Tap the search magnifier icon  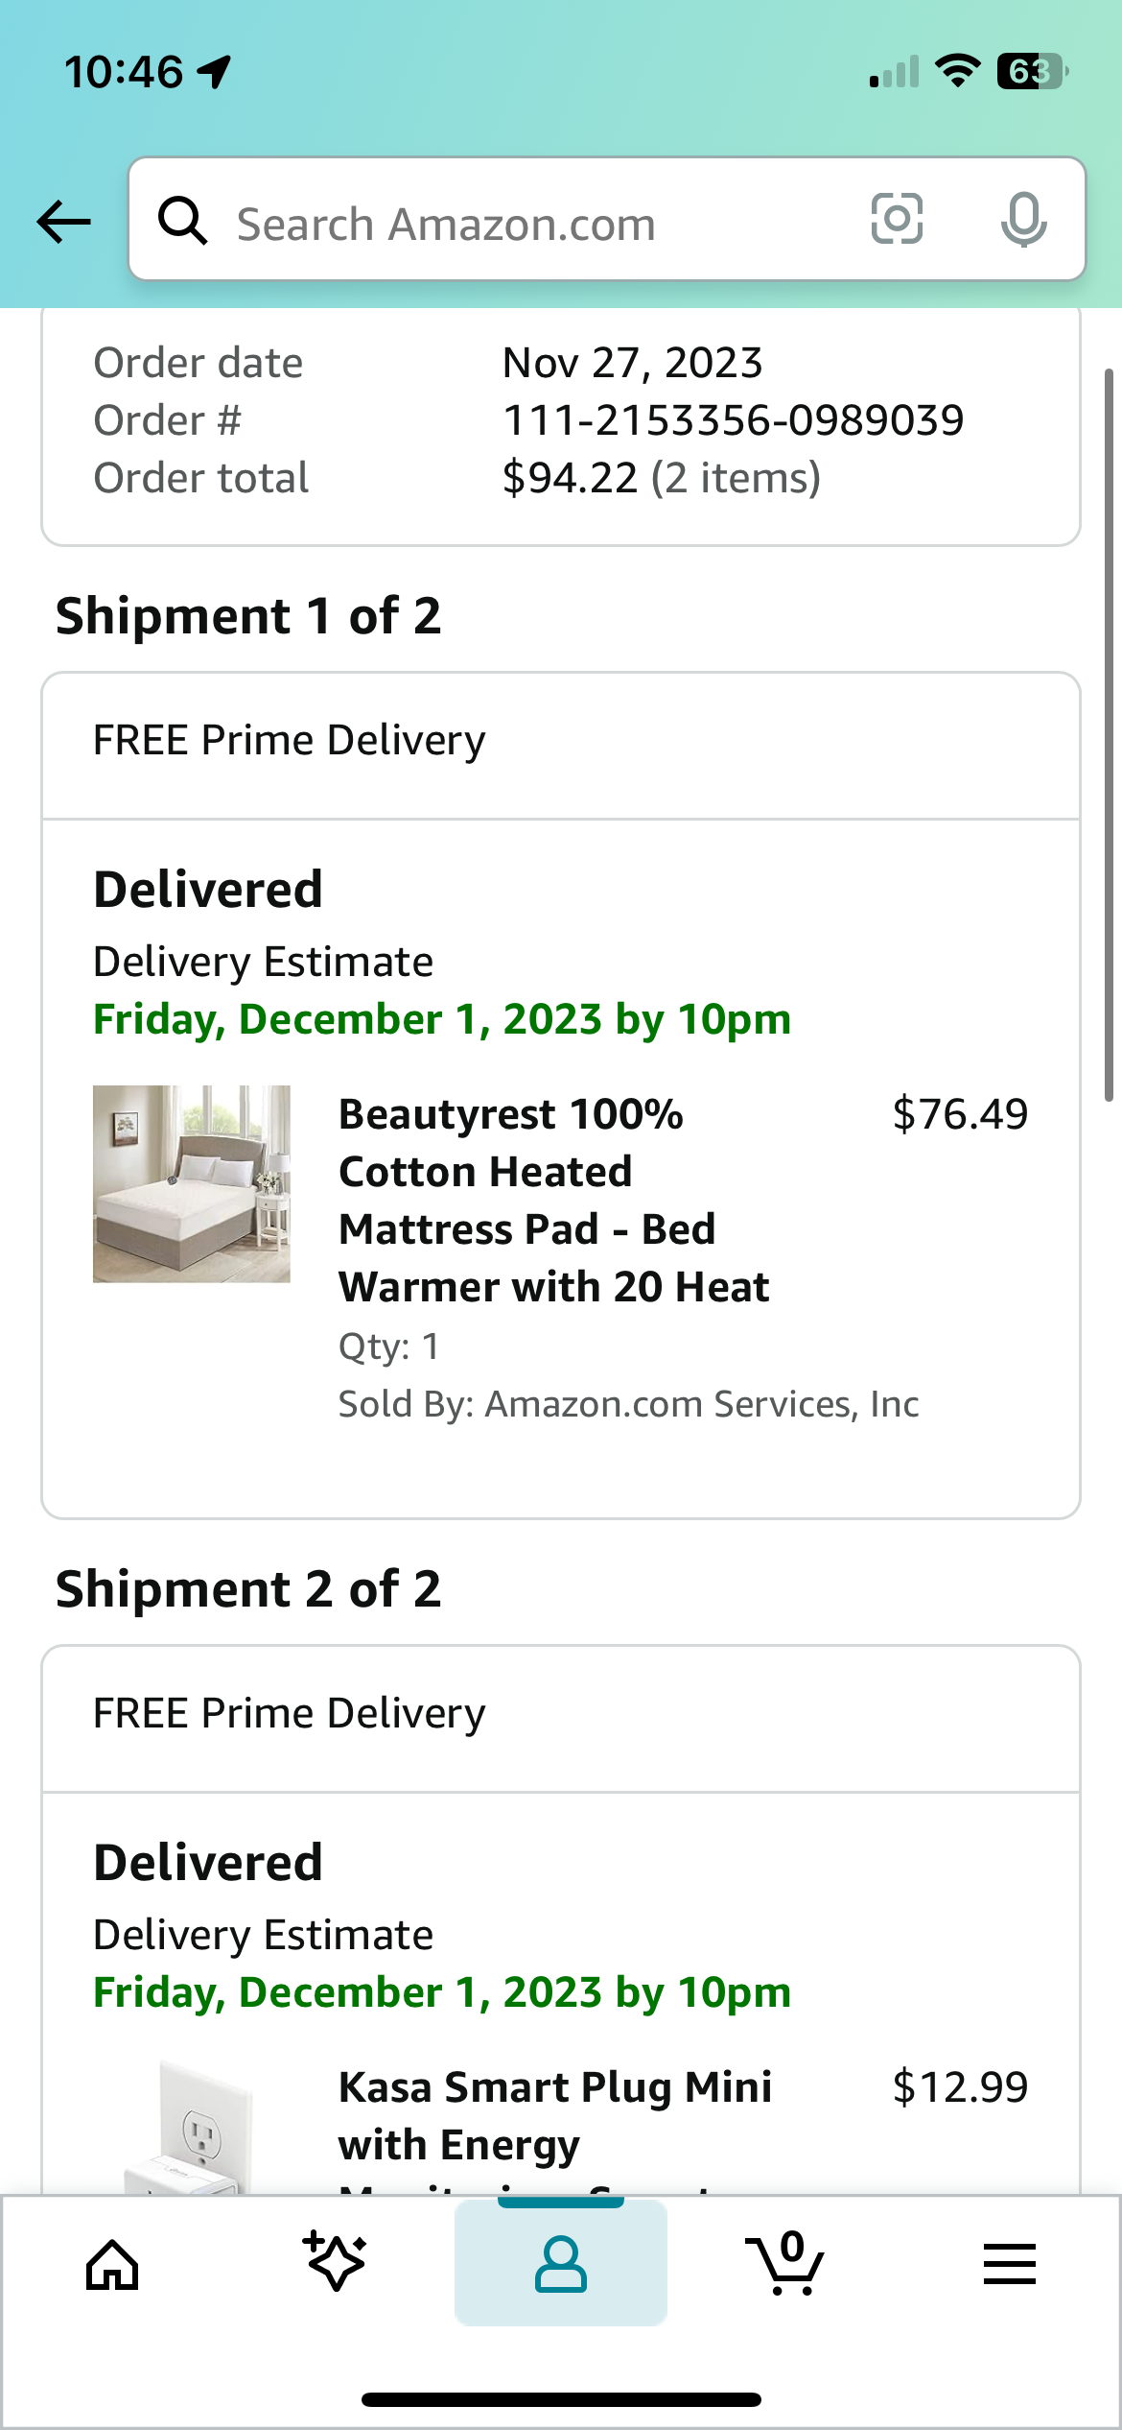click(182, 221)
